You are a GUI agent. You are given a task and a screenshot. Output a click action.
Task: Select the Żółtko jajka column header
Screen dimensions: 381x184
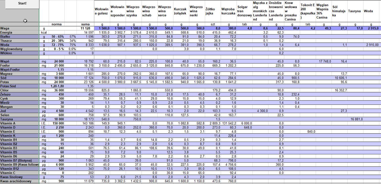tap(212, 11)
